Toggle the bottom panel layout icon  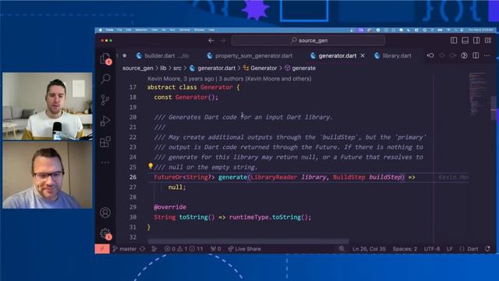(x=465, y=41)
